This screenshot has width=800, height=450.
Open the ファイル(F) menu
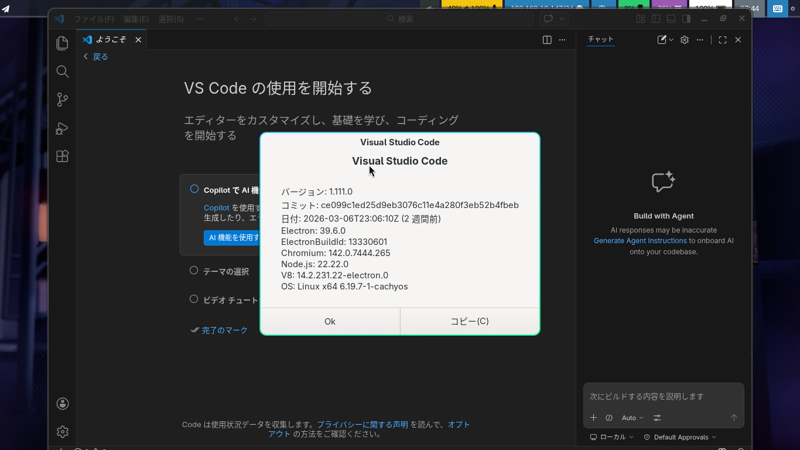(x=94, y=19)
